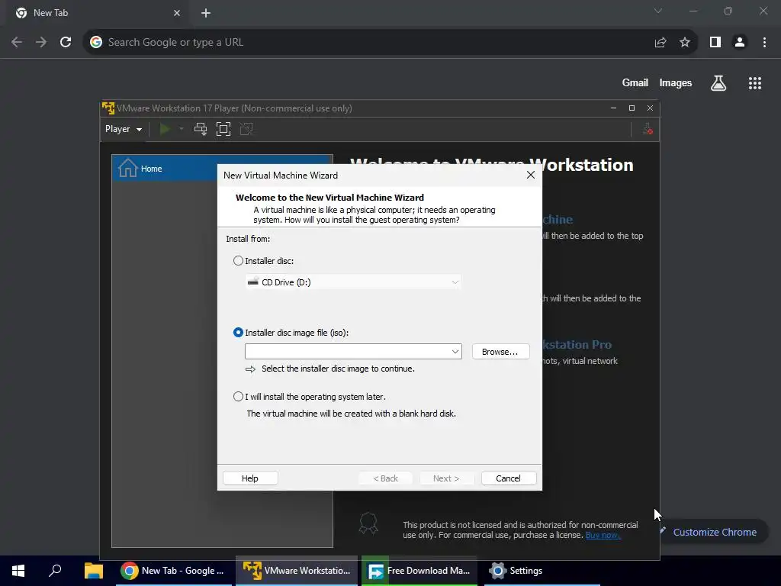781x586 pixels.
Task: Click the Enter full screen mode icon
Action: (223, 129)
